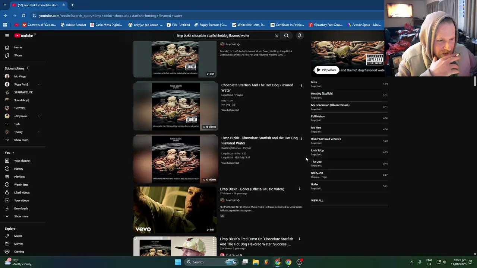Open FL Studio from the taskbar
This screenshot has width=477, height=268.
(266, 262)
